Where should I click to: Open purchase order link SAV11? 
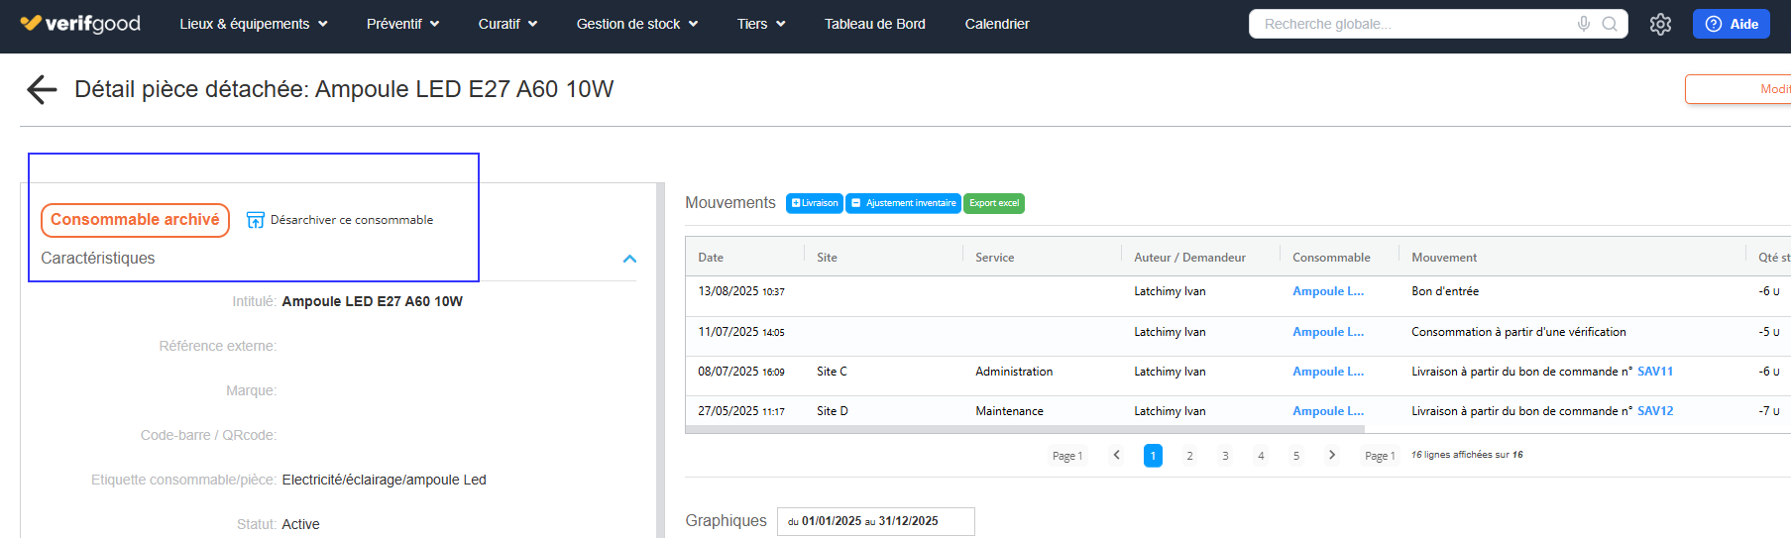[1654, 372]
